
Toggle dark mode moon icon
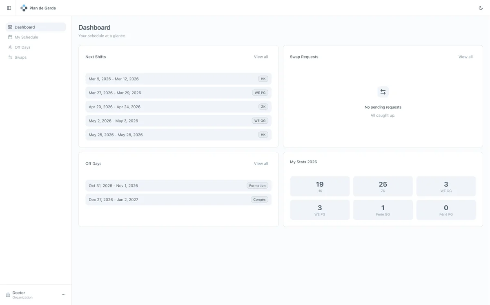pos(481,8)
